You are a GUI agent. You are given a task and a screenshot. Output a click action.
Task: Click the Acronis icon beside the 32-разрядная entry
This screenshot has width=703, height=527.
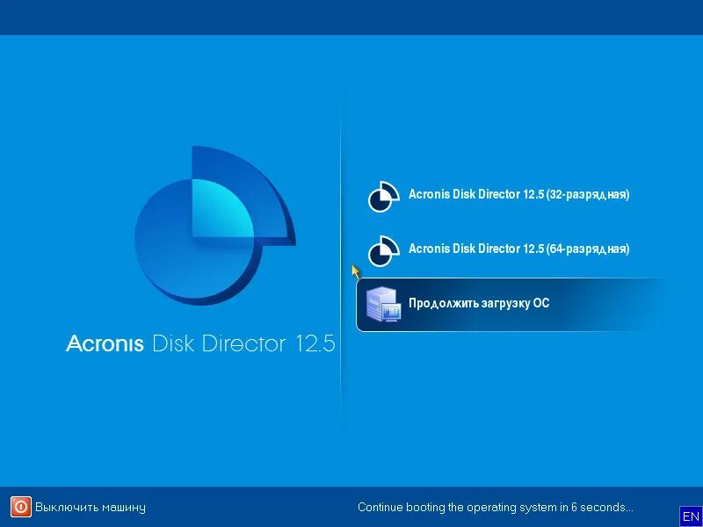point(384,196)
